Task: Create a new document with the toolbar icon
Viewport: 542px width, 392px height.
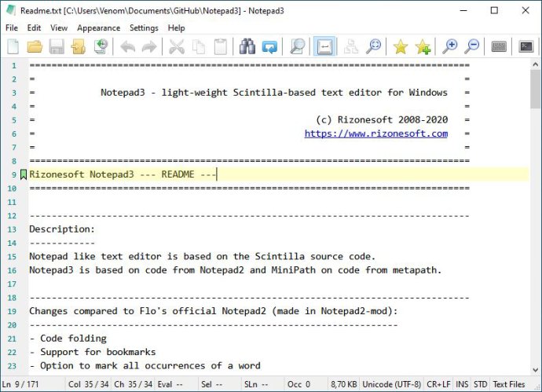Action: [13, 46]
